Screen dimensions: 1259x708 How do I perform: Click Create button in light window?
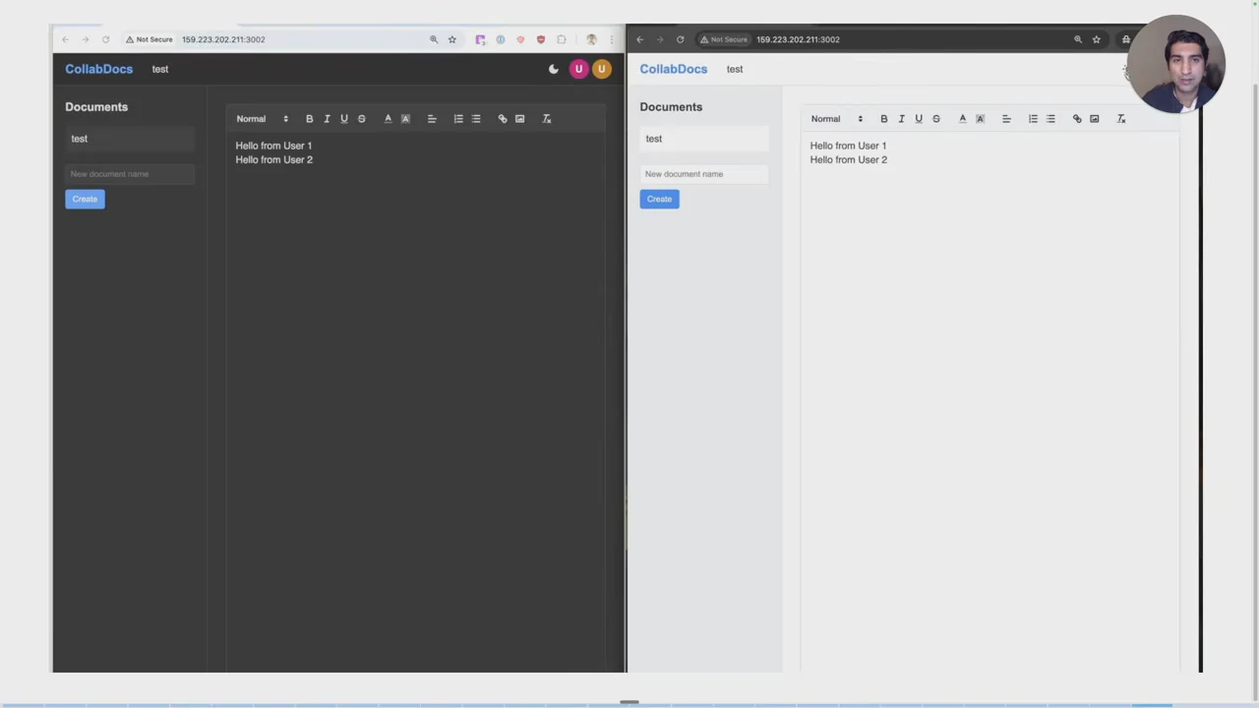659,199
